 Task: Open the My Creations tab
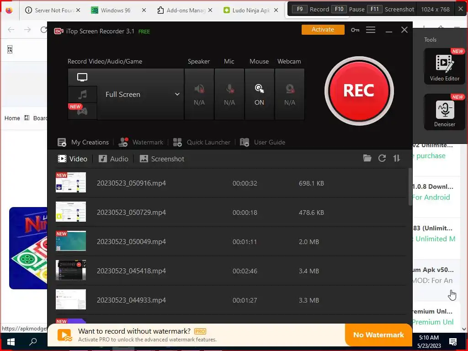coord(83,143)
